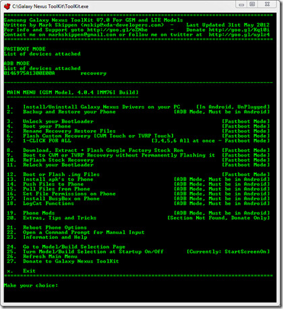Screen dimensions: 283x309
Task: Minimize the ToolKit console window
Action: pyautogui.click(x=241, y=5)
